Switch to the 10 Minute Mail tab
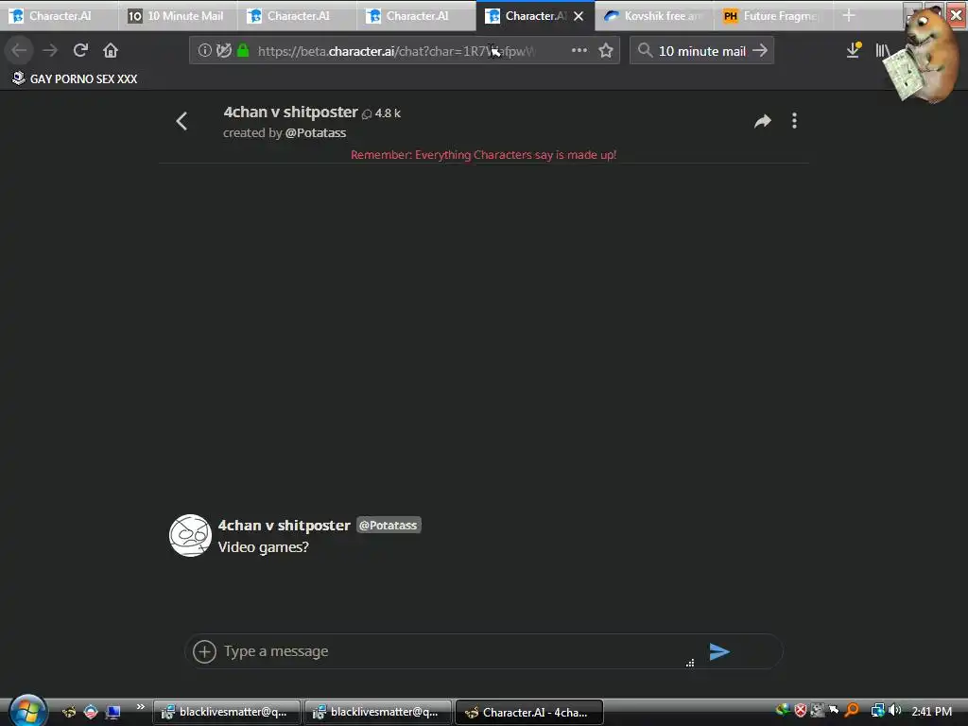 point(178,16)
